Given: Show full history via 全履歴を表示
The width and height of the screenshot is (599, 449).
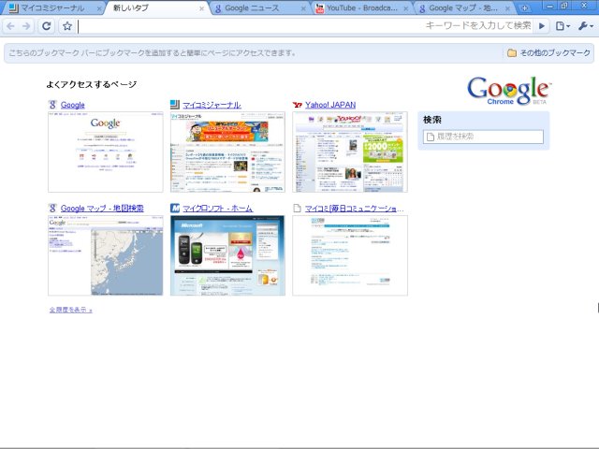Looking at the screenshot, I should click(x=71, y=310).
